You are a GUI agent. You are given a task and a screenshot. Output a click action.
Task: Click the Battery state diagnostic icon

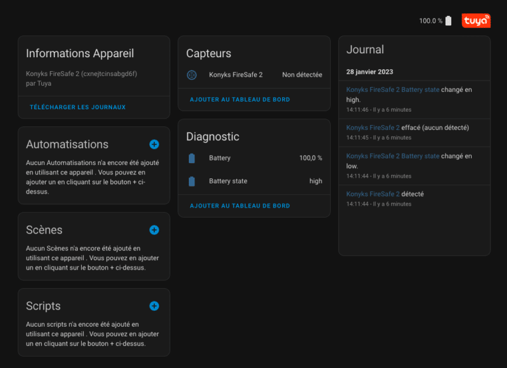(192, 181)
